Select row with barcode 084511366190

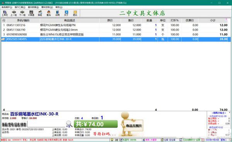tap(116, 30)
